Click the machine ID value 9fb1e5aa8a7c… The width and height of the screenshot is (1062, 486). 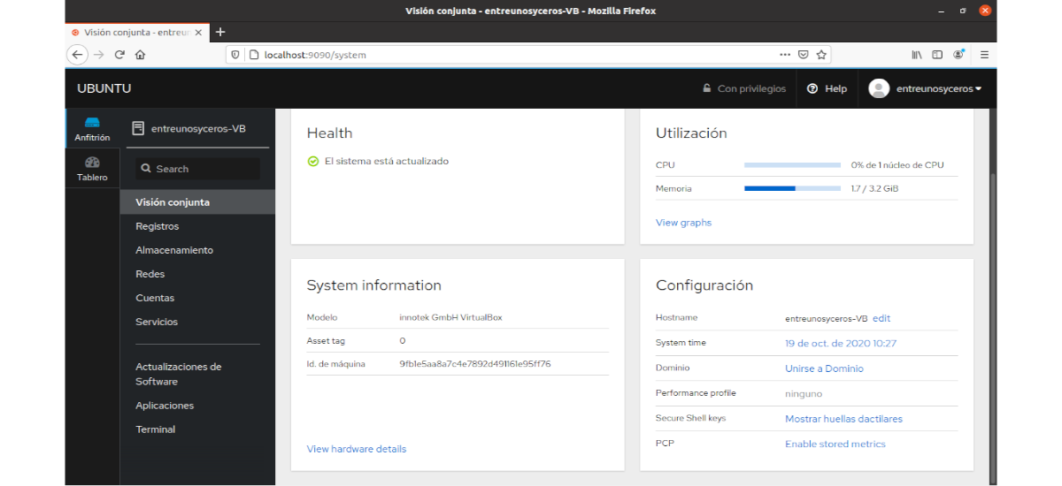(475, 364)
